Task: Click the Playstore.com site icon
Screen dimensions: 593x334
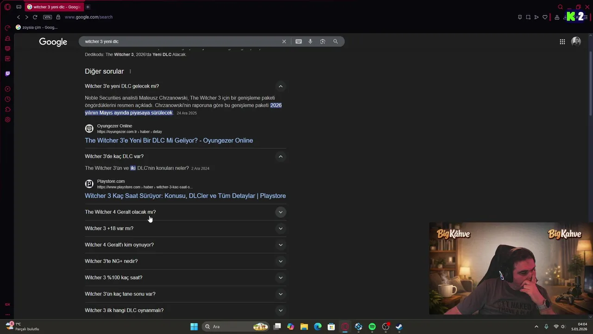Action: tap(89, 184)
